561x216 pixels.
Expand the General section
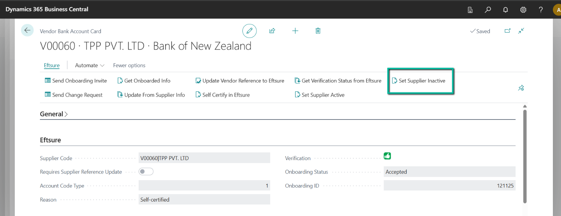pyautogui.click(x=54, y=114)
